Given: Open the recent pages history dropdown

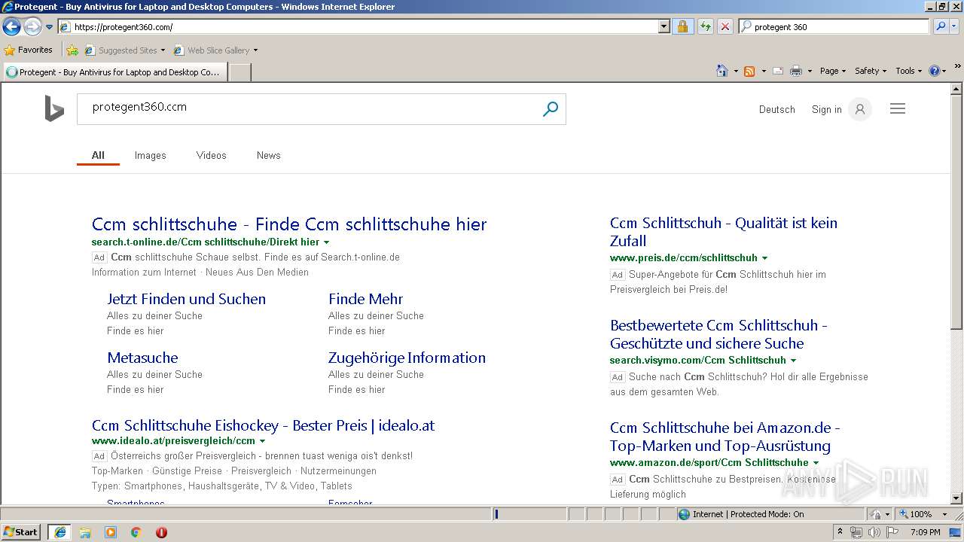Looking at the screenshot, I should 49,27.
